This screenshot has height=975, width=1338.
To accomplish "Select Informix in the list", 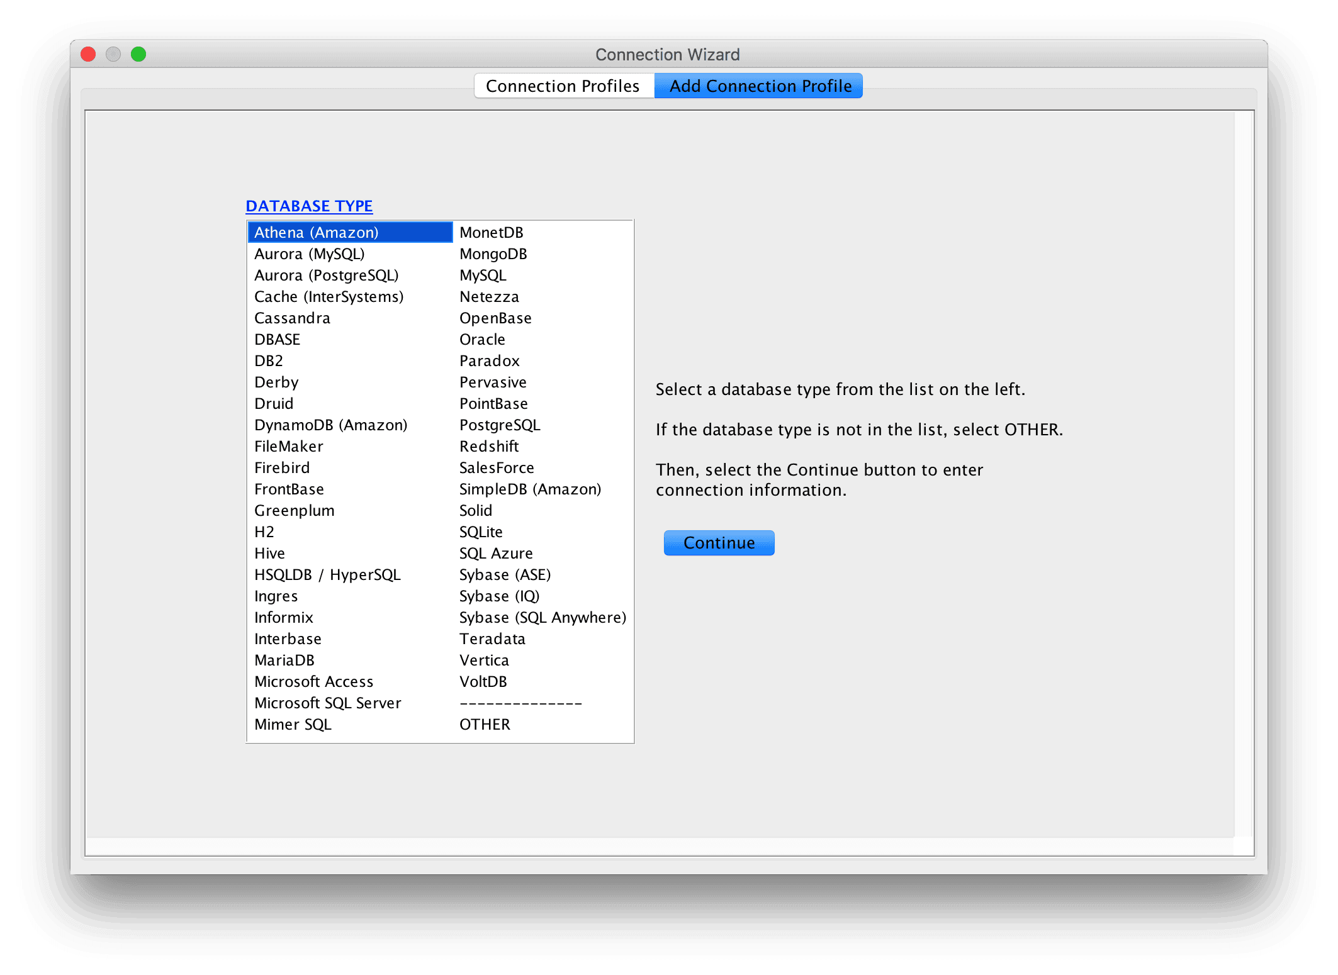I will [x=351, y=617].
